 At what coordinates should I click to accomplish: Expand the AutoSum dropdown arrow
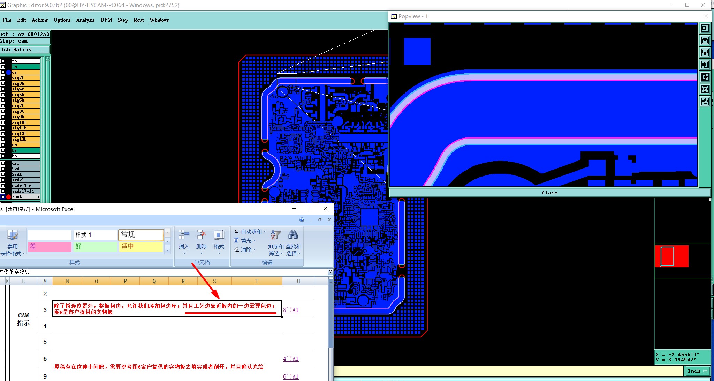coord(265,232)
